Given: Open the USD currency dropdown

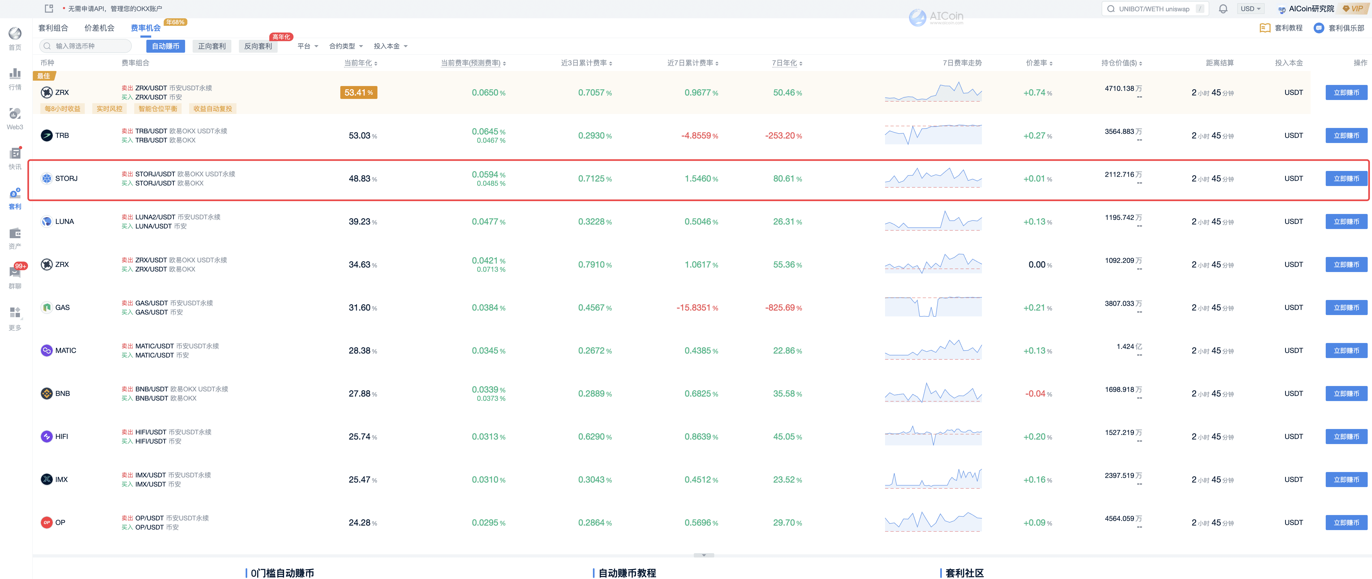Looking at the screenshot, I should coord(1251,9).
